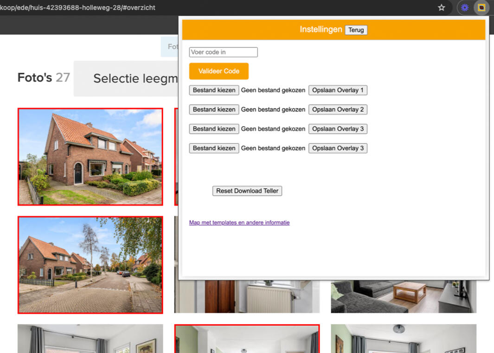The image size is (494, 353).
Task: Select the street view house photo
Action: point(90,264)
